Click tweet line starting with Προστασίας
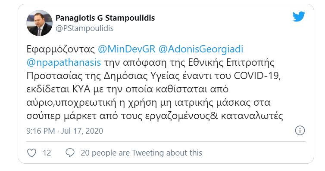 click(x=153, y=76)
